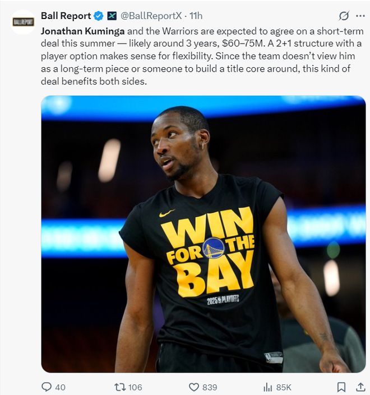This screenshot has width=370, height=395.
Task: Click the 85K views count
Action: point(284,387)
